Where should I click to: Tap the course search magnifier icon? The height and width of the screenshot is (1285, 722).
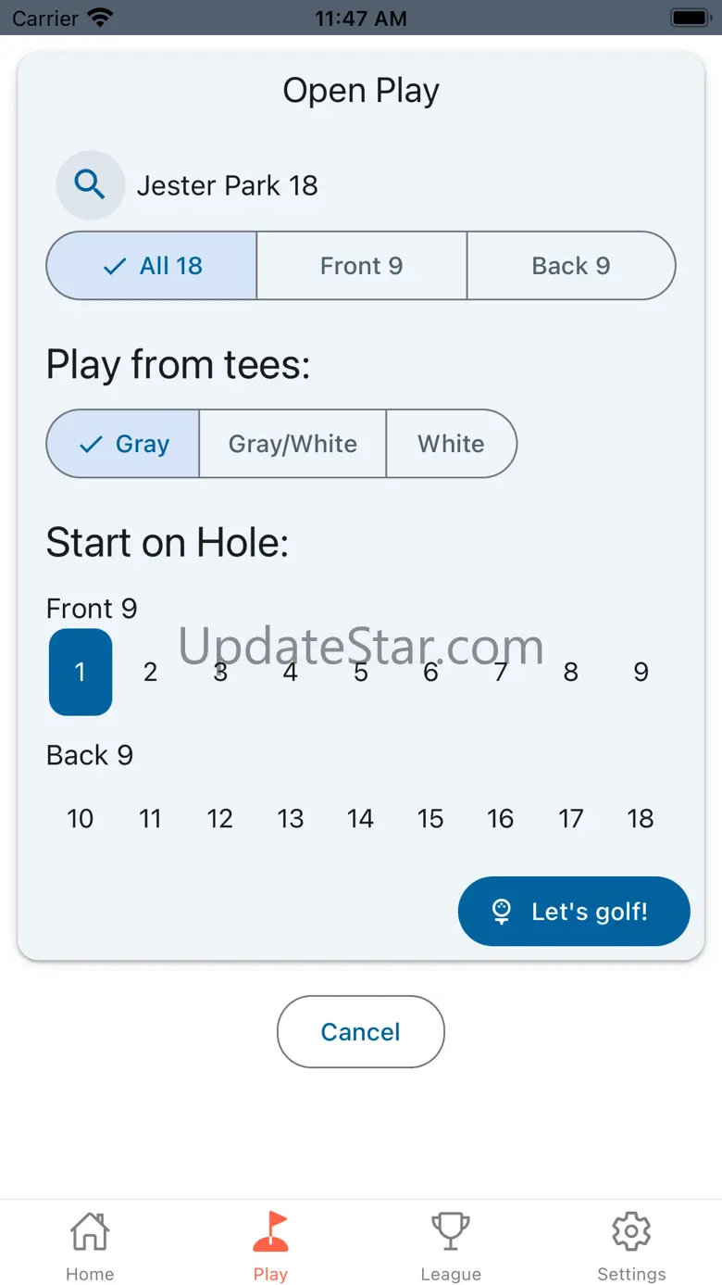[90, 185]
